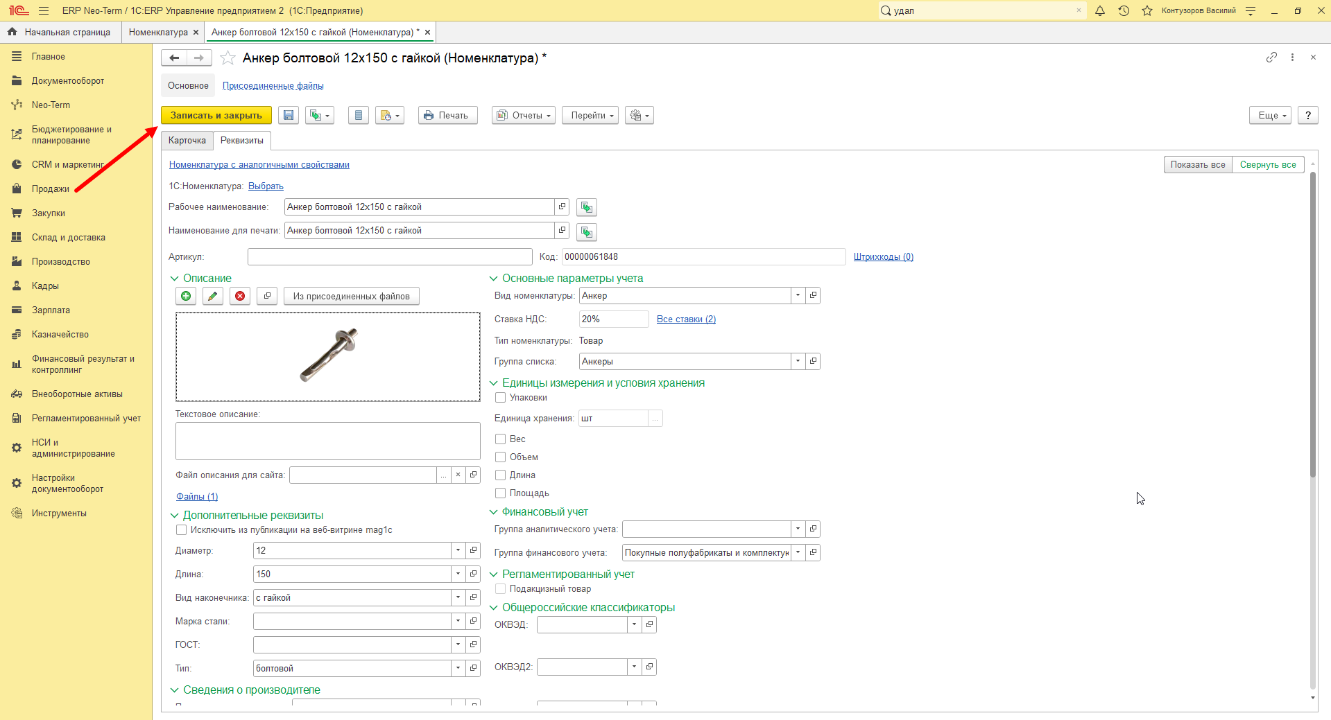Check the Длина checkbox under units
This screenshot has height=720, width=1331.
(500, 475)
